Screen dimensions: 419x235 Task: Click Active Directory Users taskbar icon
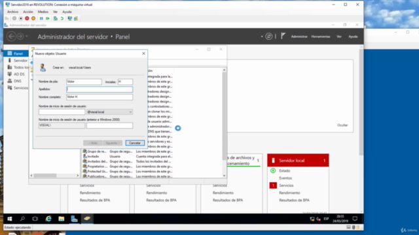pos(87,219)
